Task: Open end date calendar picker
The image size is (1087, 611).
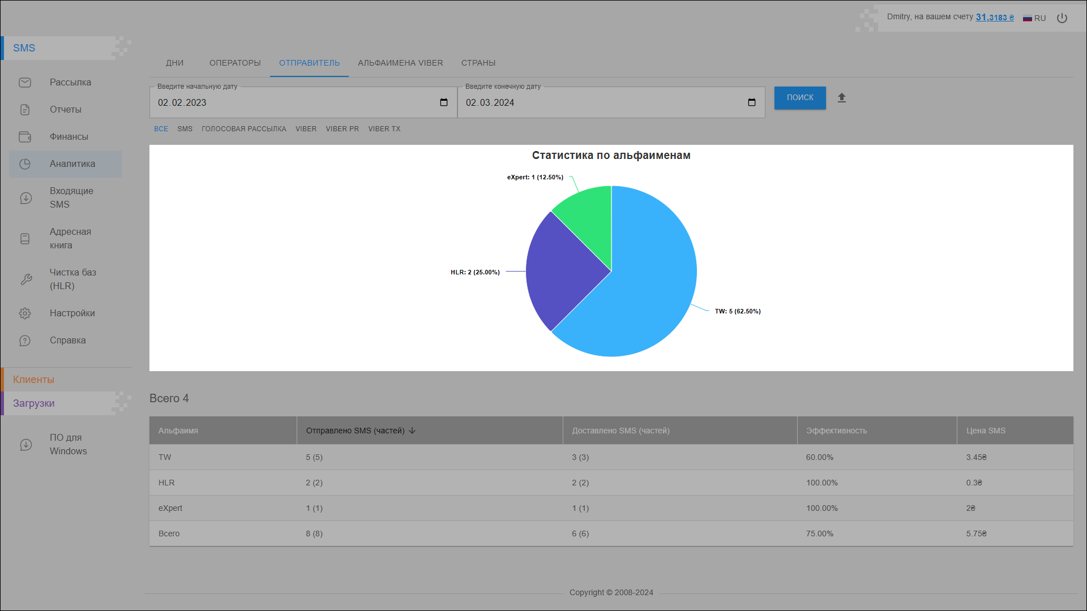Action: click(x=752, y=102)
